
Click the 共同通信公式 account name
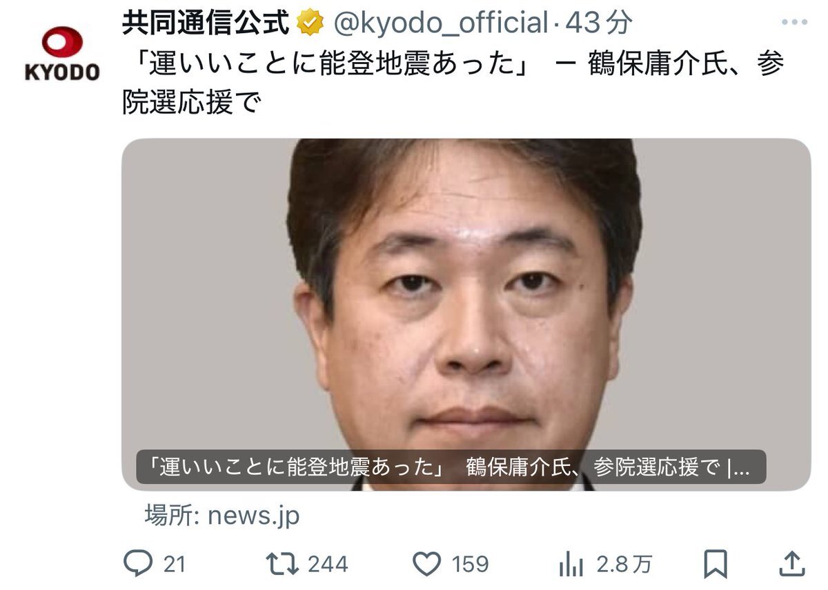point(206,23)
